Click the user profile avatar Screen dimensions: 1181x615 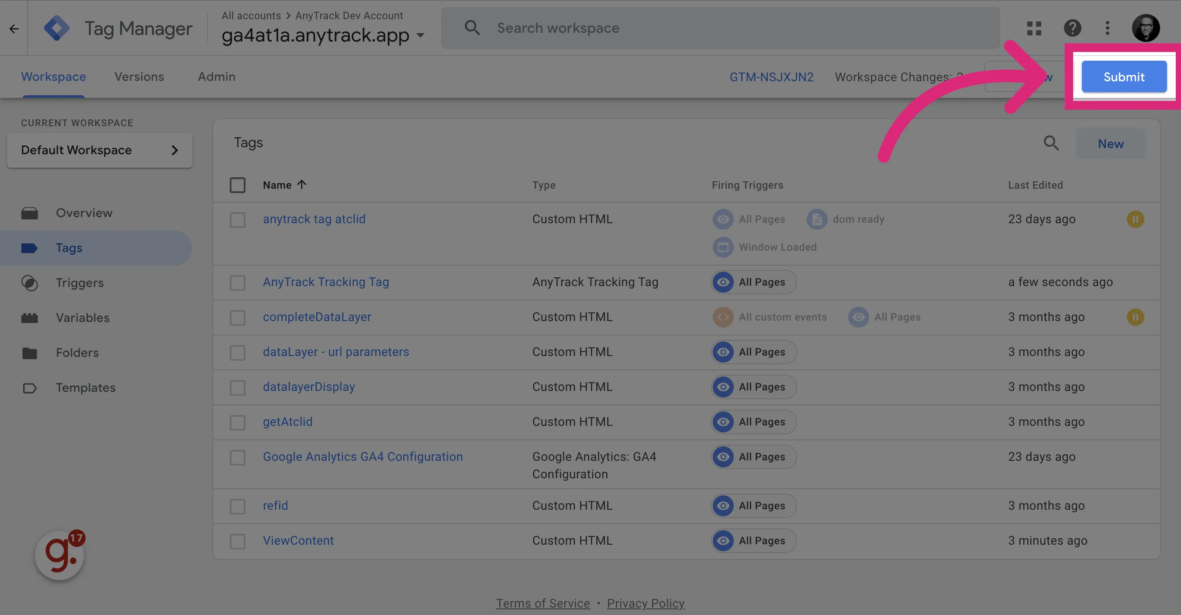[1146, 28]
